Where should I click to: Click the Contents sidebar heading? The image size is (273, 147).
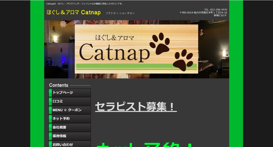pyautogui.click(x=59, y=85)
